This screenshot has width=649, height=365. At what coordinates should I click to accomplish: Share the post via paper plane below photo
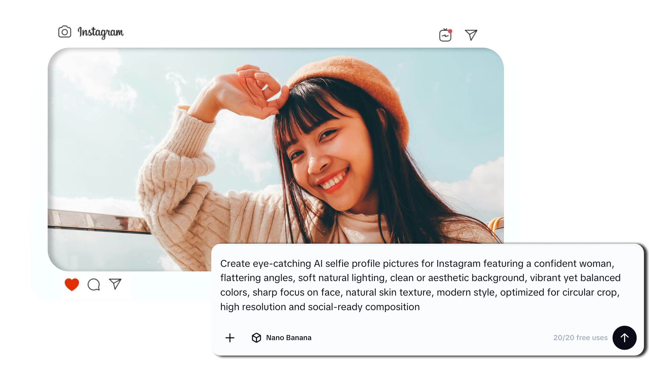[115, 284]
